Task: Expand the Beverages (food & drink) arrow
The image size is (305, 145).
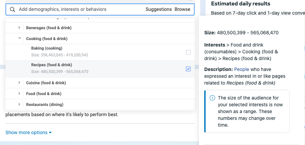Action: click(20, 28)
